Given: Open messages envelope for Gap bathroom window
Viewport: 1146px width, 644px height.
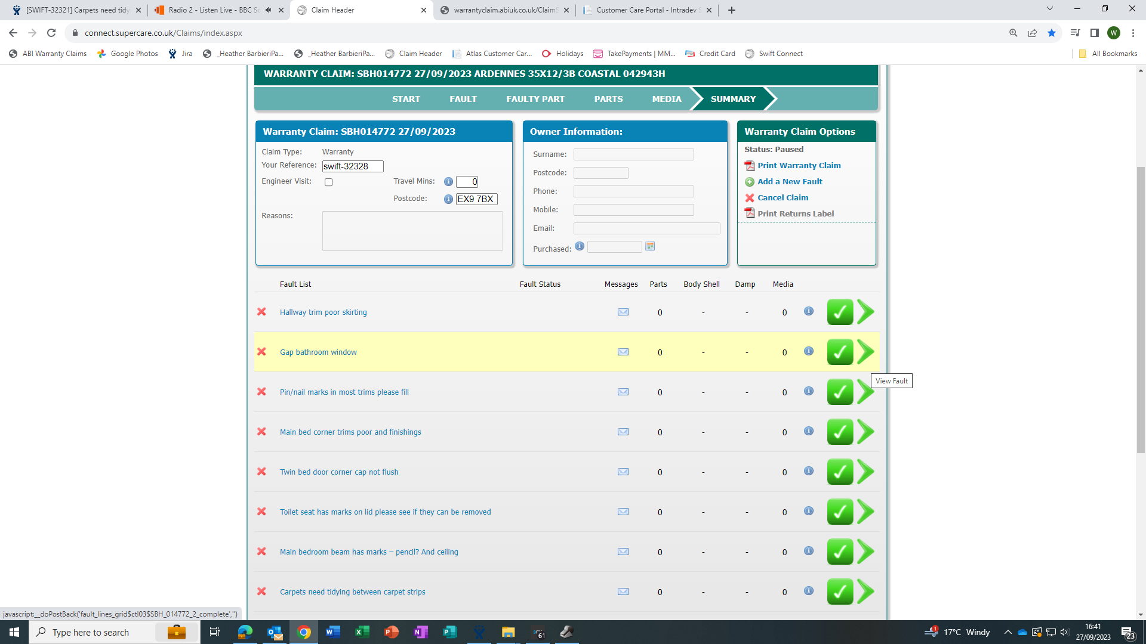Looking at the screenshot, I should click(x=623, y=352).
